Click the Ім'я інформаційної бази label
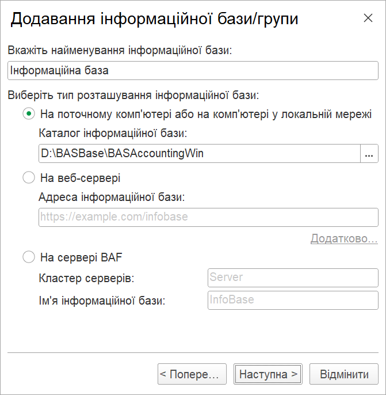The height and width of the screenshot is (395, 386). [102, 301]
